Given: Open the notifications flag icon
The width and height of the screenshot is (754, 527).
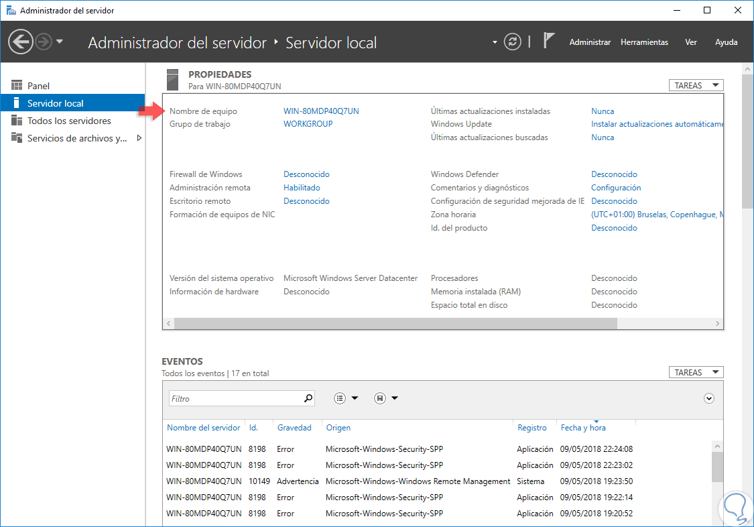Looking at the screenshot, I should 548,42.
